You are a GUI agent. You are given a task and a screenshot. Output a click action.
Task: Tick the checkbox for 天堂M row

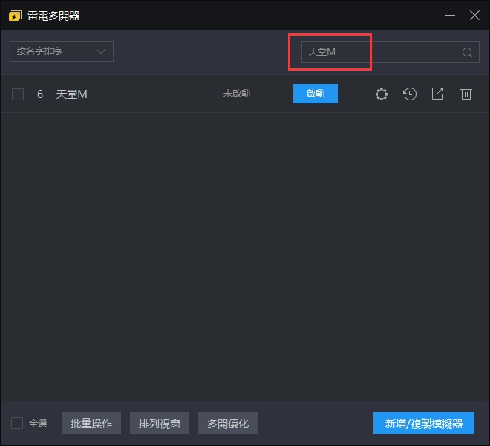tap(18, 94)
